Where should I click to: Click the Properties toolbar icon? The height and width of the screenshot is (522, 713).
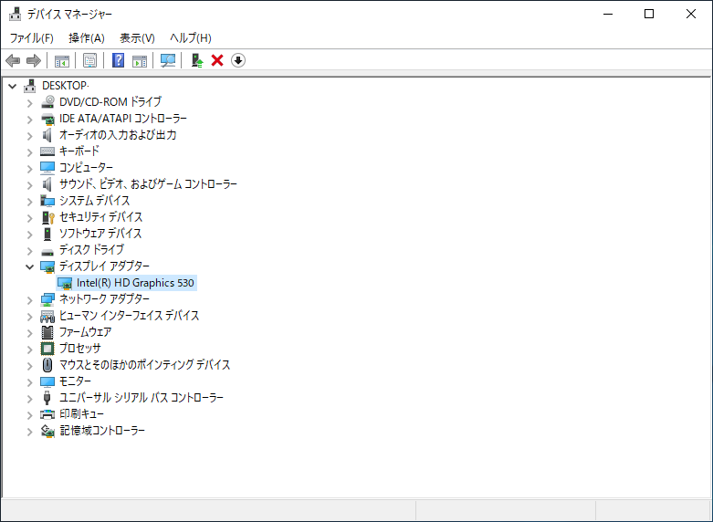89,60
